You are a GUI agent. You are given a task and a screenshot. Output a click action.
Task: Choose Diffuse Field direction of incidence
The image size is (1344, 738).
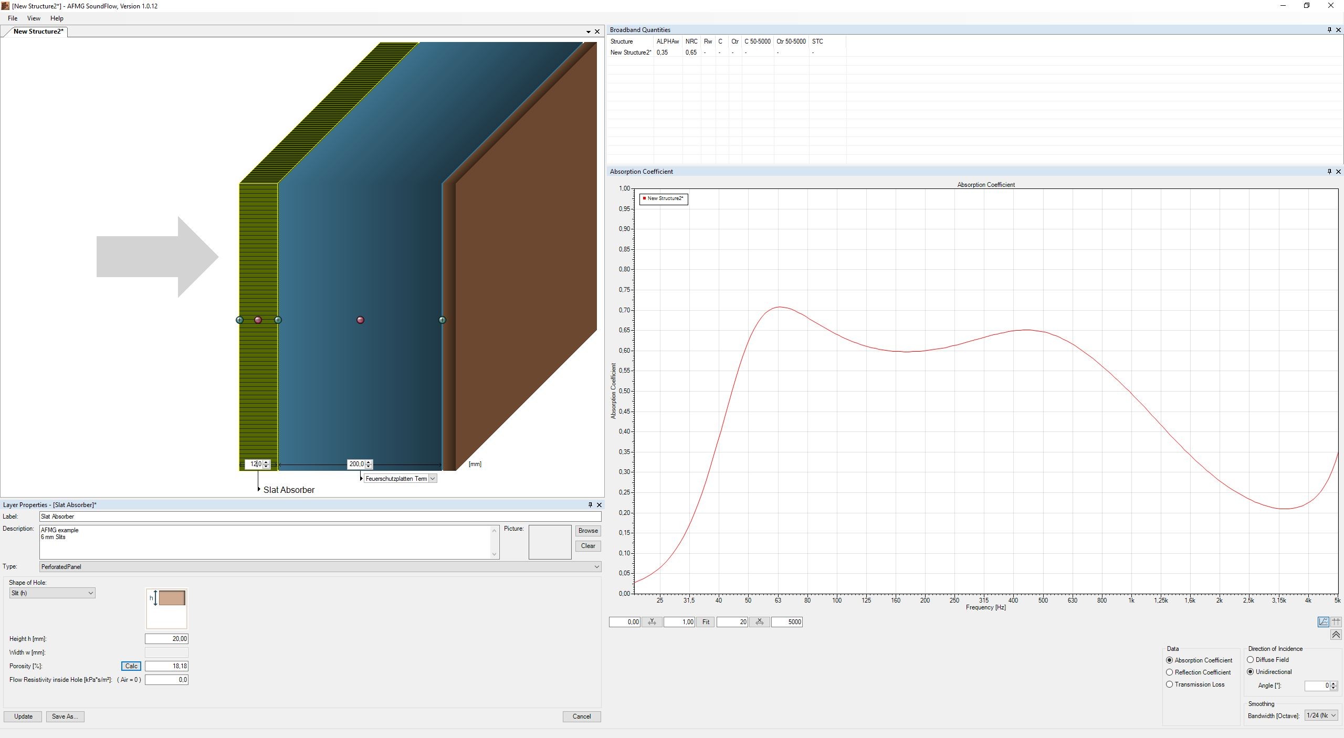click(1251, 660)
